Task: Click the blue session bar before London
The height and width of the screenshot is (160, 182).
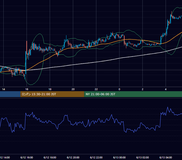Action: [x=10, y=94]
